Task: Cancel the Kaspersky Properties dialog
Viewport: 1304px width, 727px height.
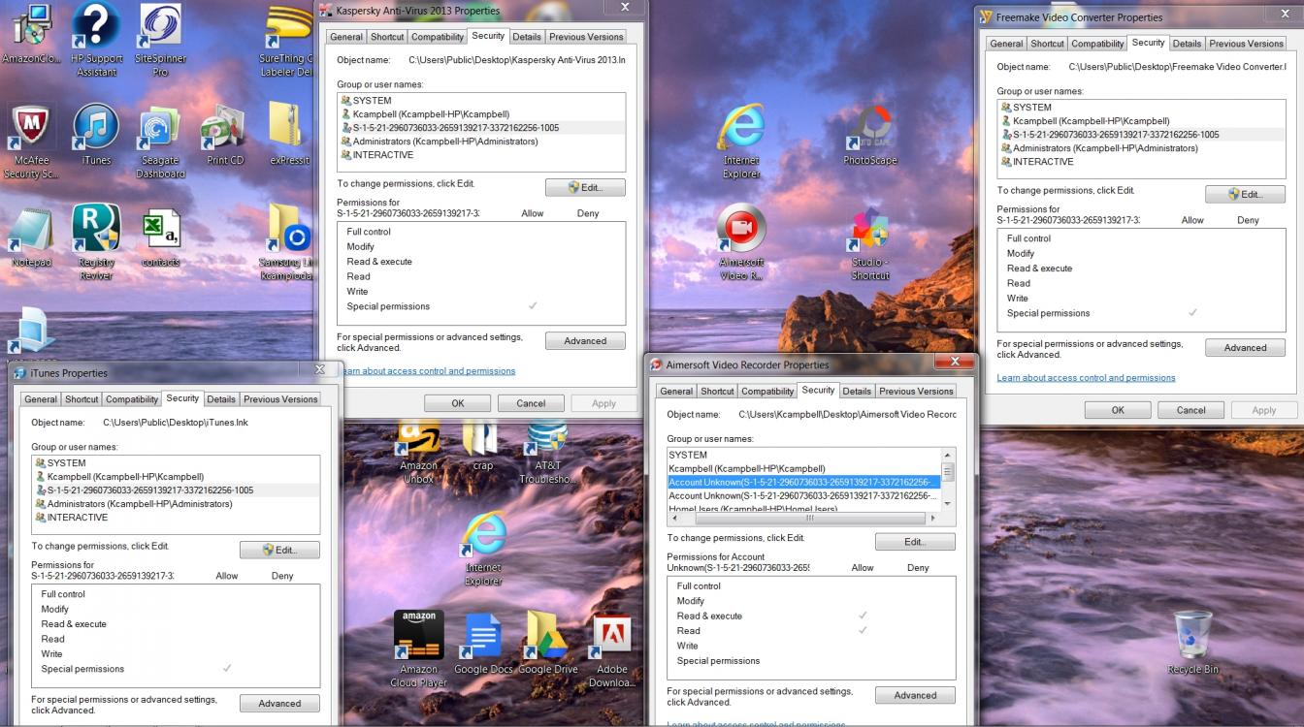Action: (x=531, y=403)
